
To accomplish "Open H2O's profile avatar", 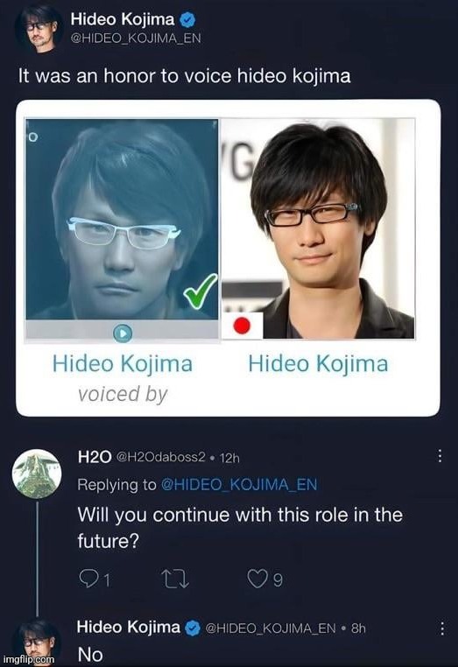I will point(37,474).
